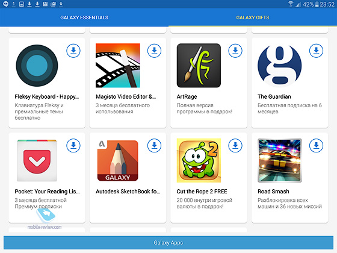Download The Guardian via its download icon
This screenshot has width=337, height=253.
(x=316, y=51)
